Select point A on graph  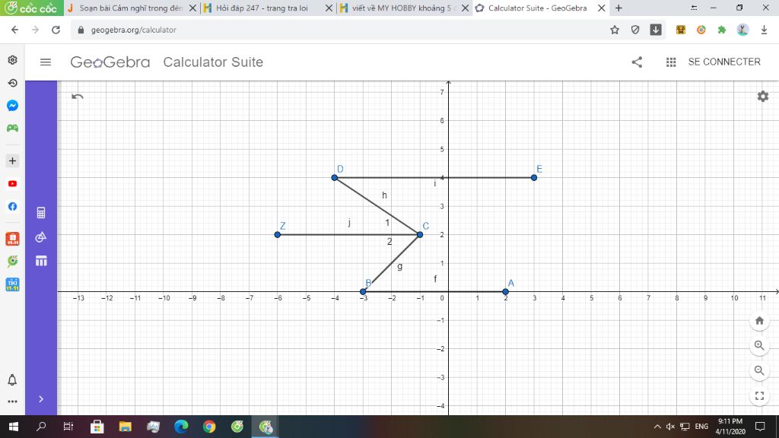pos(505,291)
